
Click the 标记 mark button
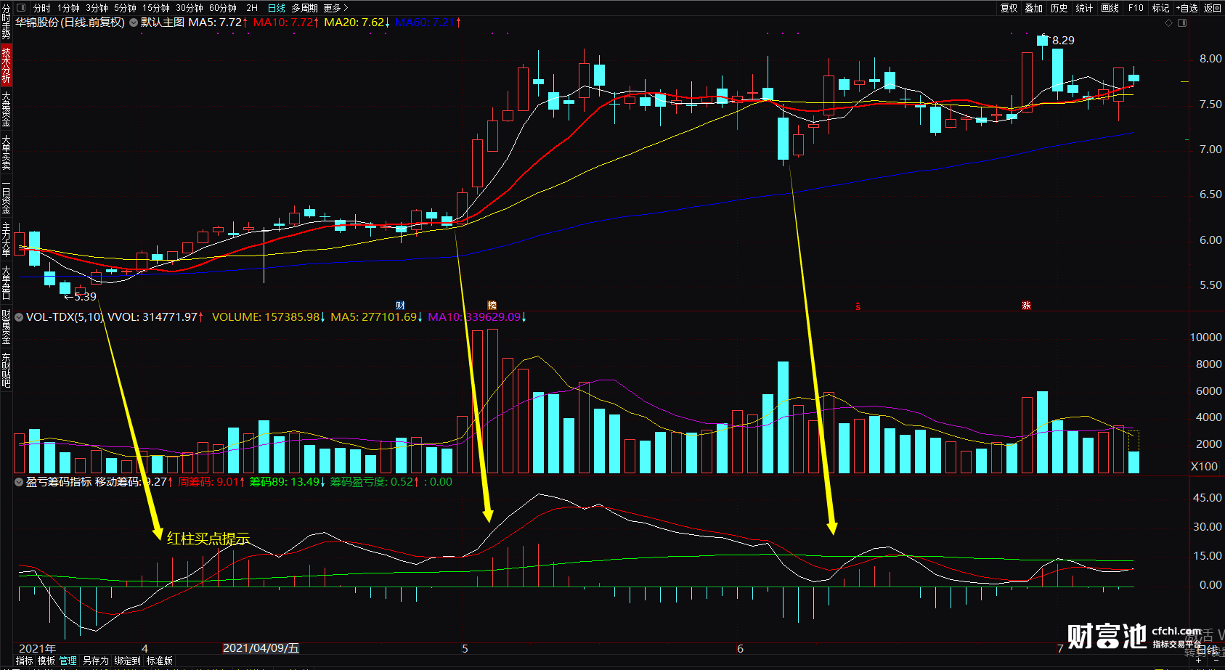(x=1161, y=8)
